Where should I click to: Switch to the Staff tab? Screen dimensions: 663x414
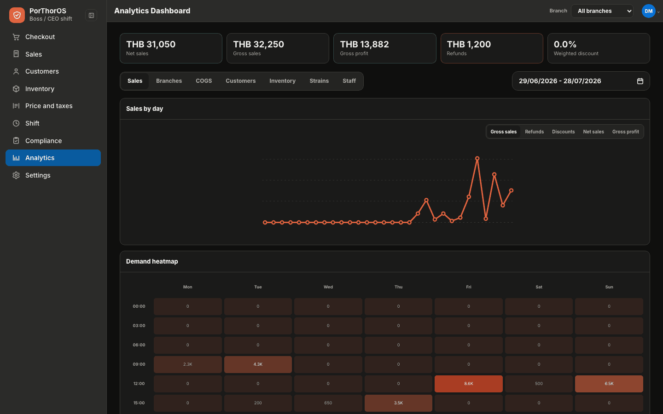[x=349, y=81]
